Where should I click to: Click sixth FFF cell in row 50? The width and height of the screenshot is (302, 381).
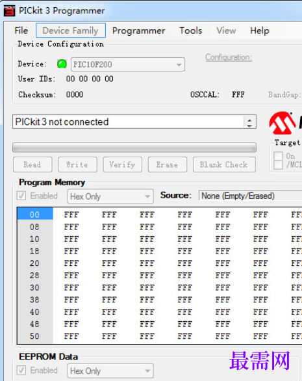coord(260,336)
